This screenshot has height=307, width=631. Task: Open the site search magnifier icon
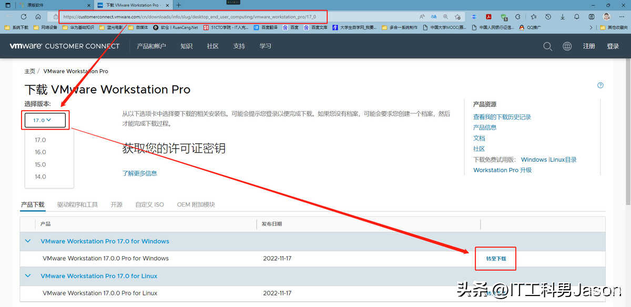(547, 46)
